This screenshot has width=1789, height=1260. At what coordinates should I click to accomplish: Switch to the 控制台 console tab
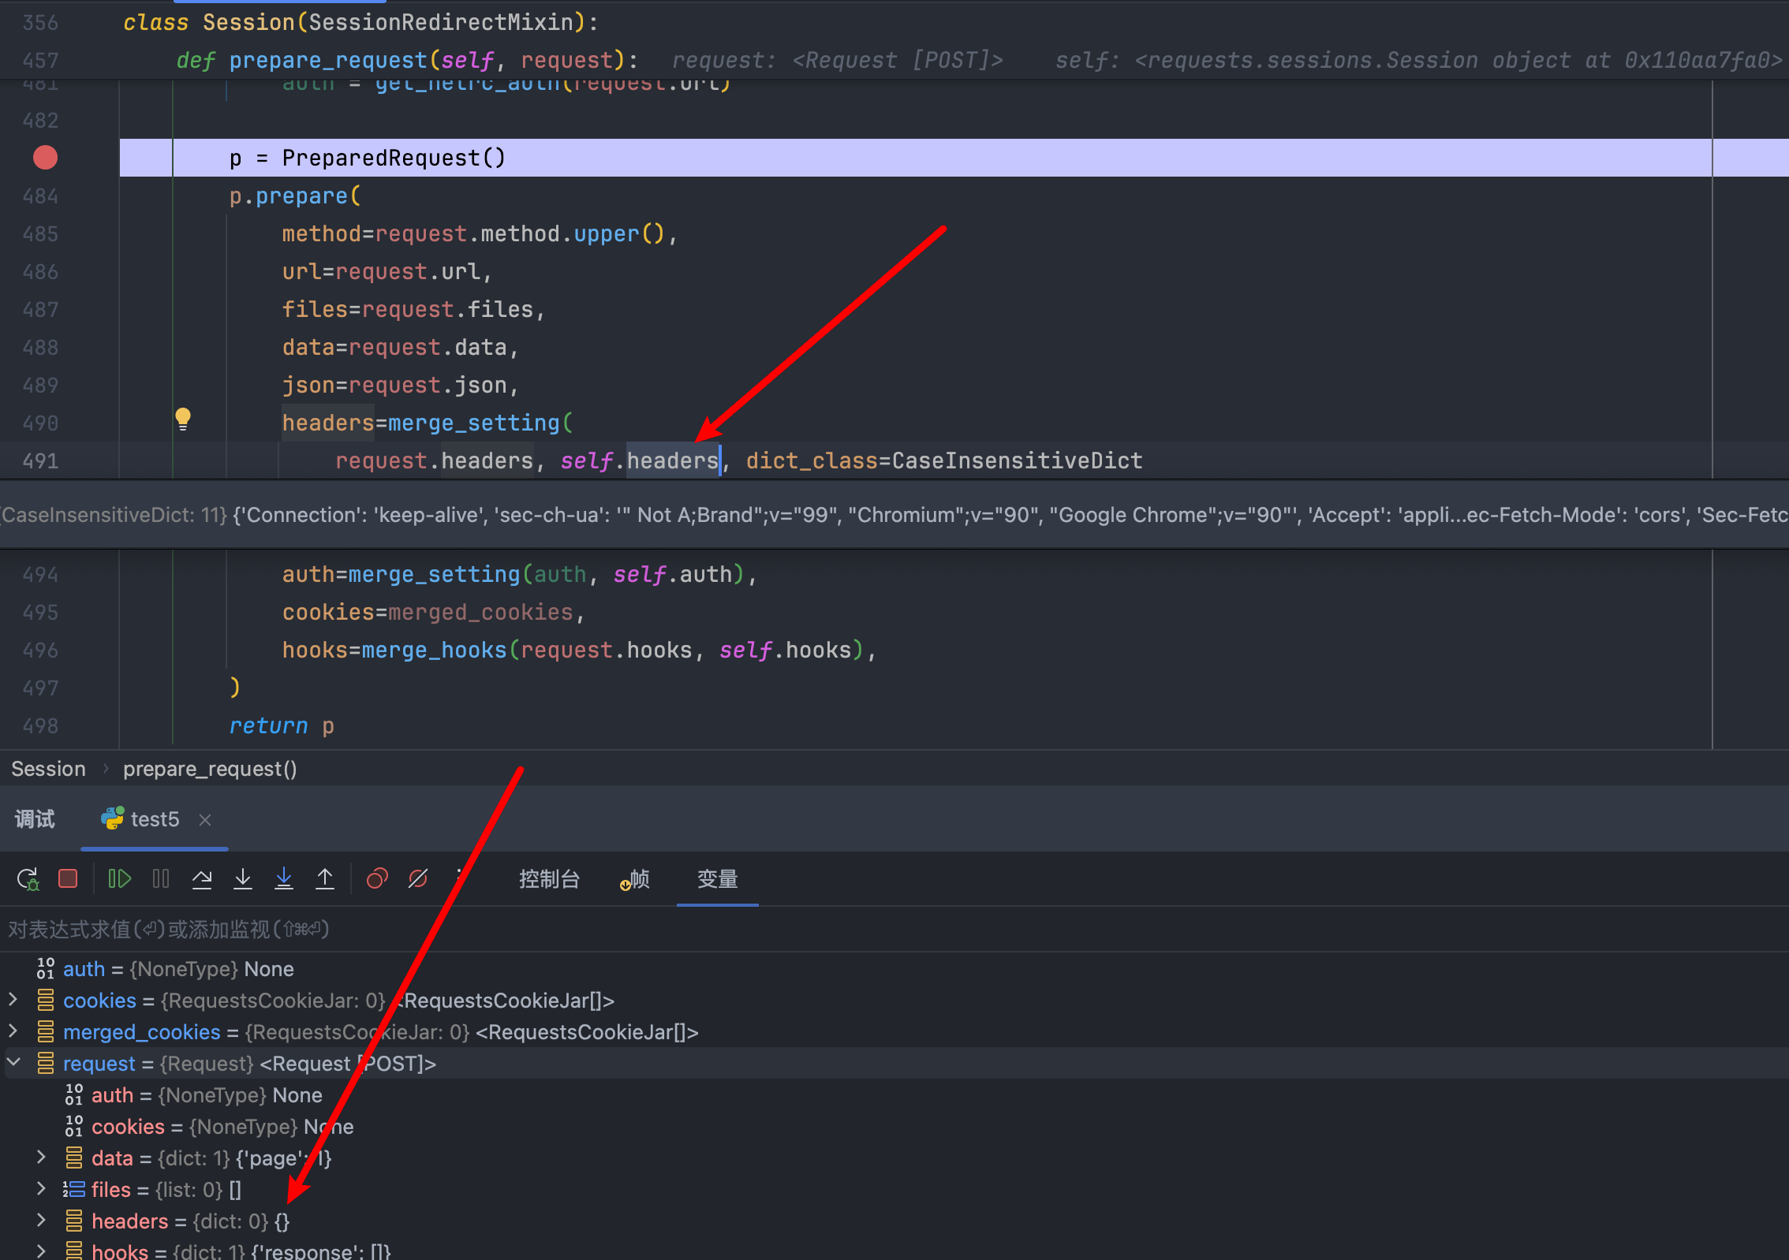549,878
